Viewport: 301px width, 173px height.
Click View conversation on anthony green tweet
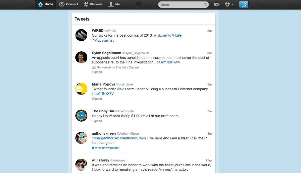click(106, 148)
